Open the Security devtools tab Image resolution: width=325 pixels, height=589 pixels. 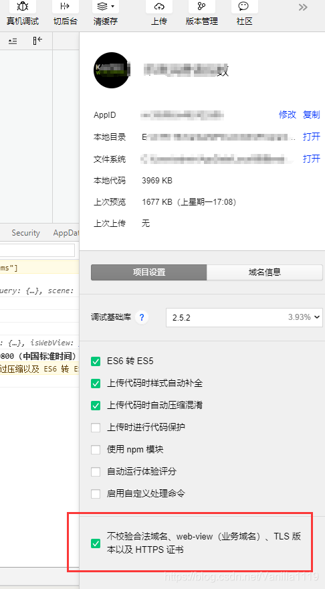click(x=25, y=233)
